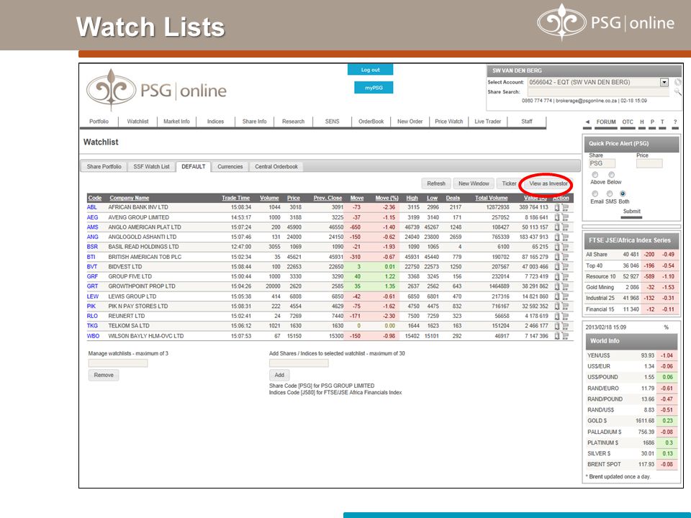Open the New Order menu item
Screen dimensions: 691x518
pos(410,122)
